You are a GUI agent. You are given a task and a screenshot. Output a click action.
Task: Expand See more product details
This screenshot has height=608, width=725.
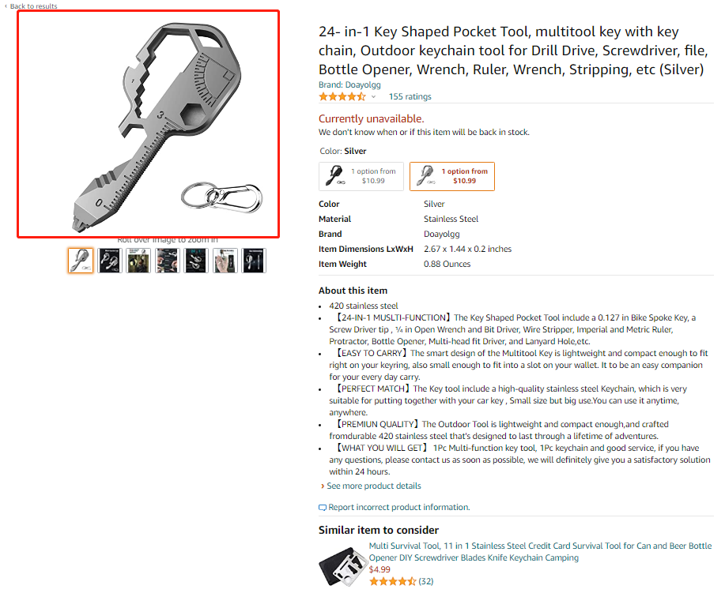coord(373,486)
